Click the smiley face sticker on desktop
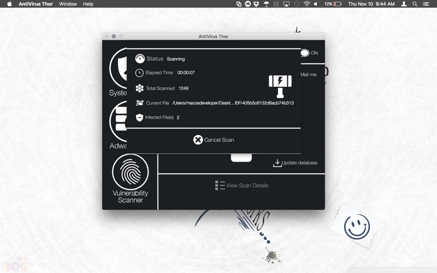The width and height of the screenshot is (437, 273). tap(357, 227)
